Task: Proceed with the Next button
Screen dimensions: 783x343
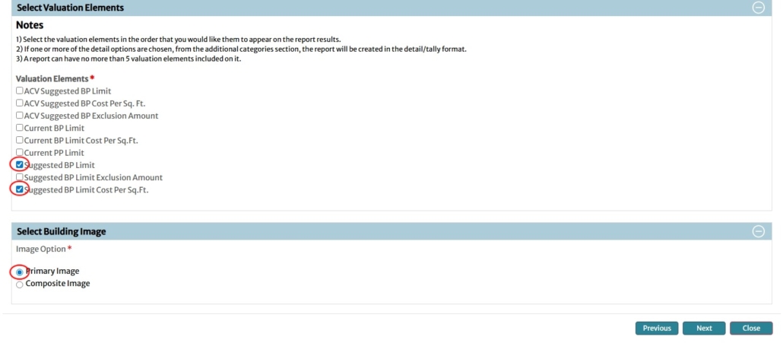Action: pyautogui.click(x=704, y=328)
